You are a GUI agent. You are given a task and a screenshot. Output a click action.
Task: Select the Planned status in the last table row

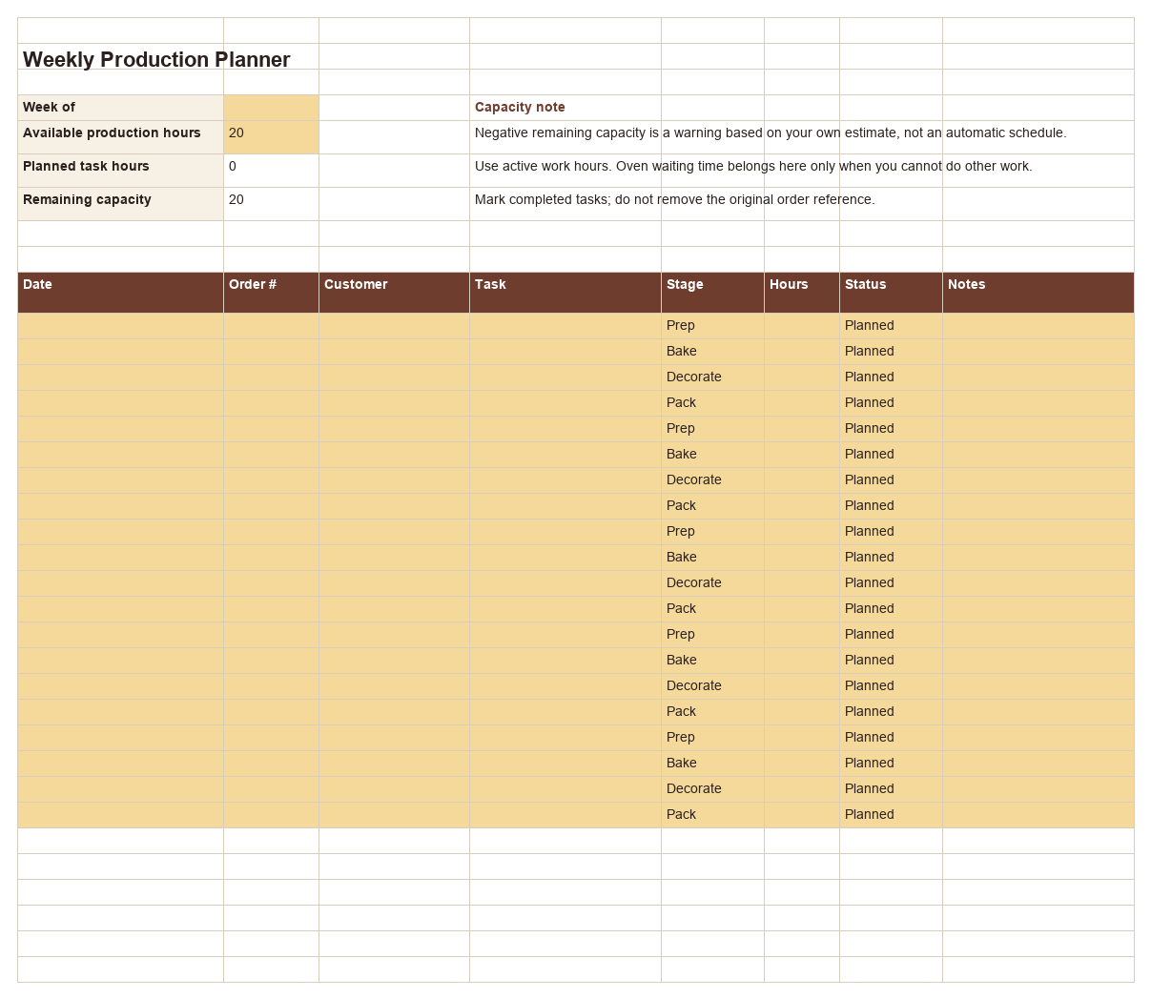point(891,815)
